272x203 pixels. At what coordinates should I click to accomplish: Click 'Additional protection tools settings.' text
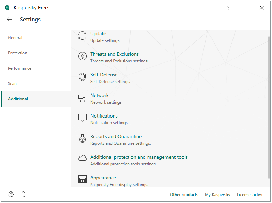point(123,164)
